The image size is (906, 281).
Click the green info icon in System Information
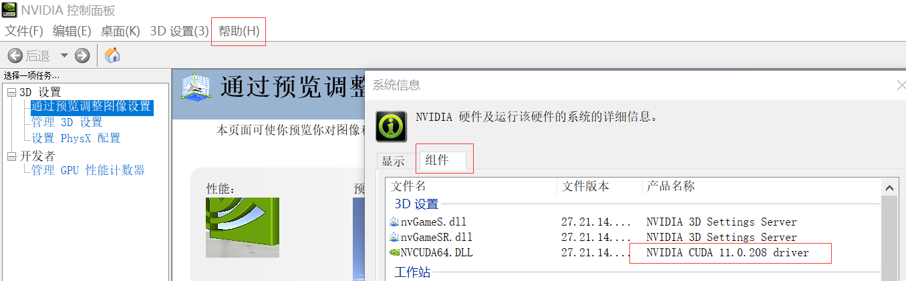(392, 126)
